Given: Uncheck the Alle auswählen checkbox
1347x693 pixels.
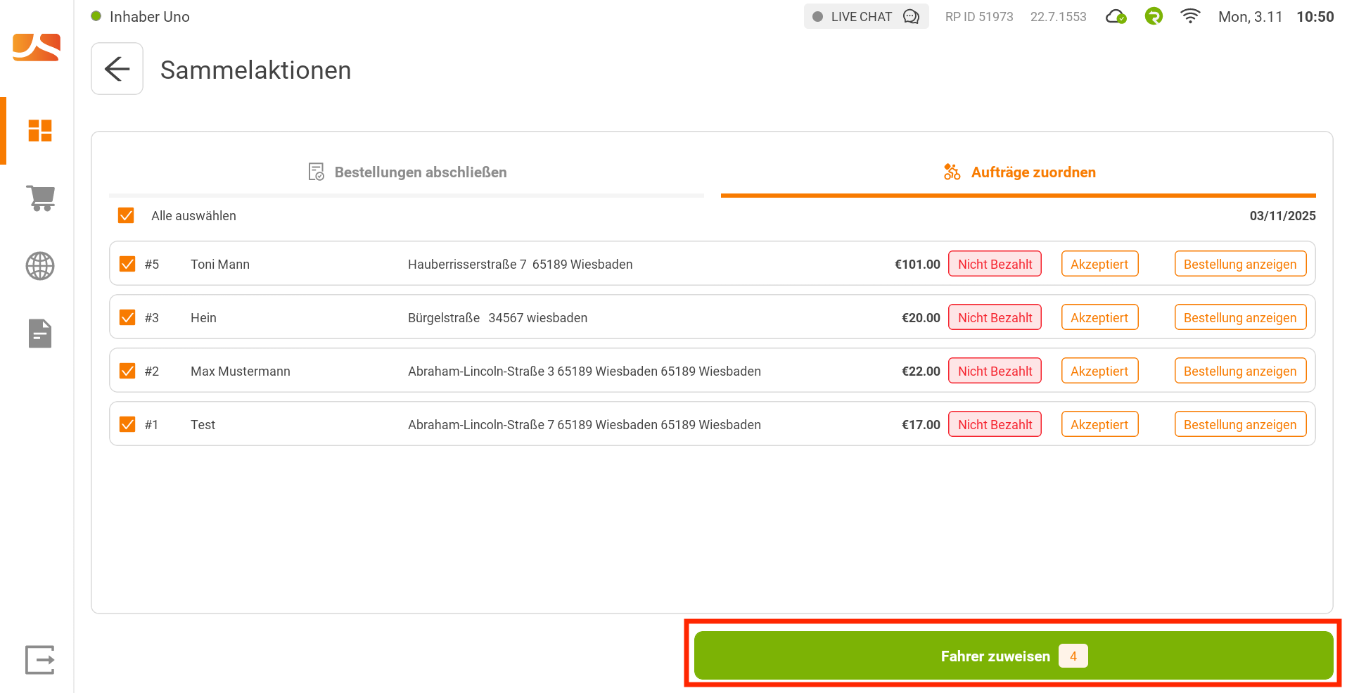Looking at the screenshot, I should tap(127, 215).
